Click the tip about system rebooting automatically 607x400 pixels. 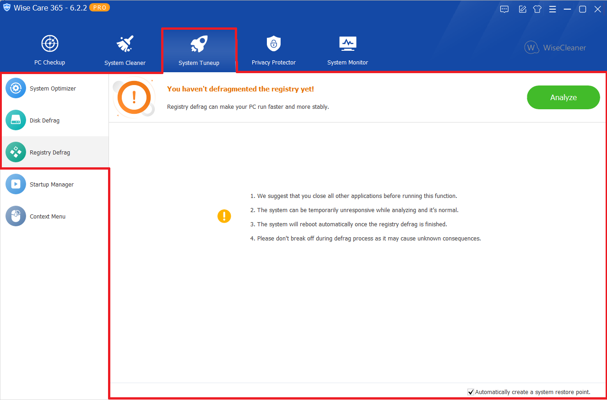click(x=348, y=224)
